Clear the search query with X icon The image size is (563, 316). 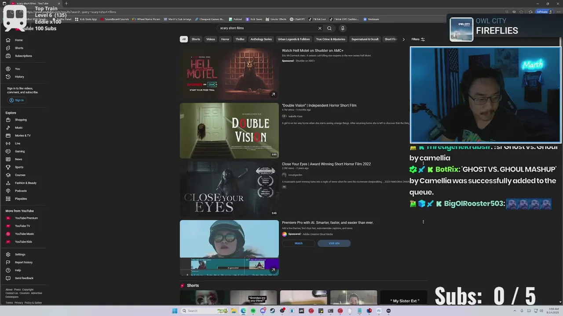(x=320, y=28)
